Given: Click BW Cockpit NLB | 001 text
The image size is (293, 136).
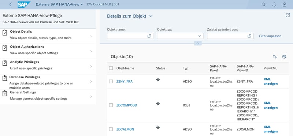Looking at the screenshot, I should coord(103,4).
